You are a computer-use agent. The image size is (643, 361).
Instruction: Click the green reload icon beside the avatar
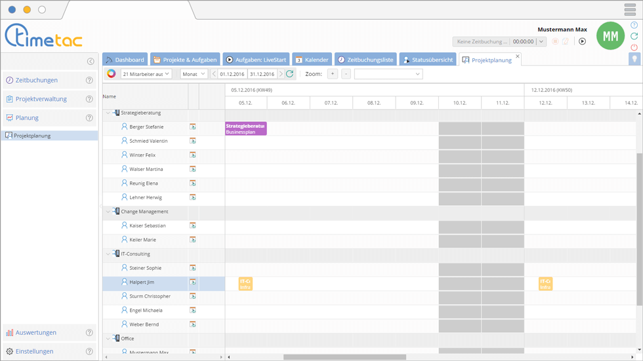(x=634, y=36)
